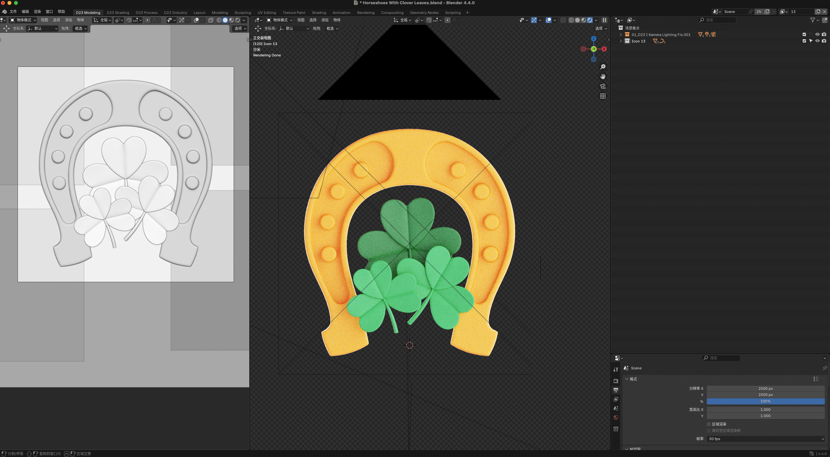This screenshot has height=457, width=830.
Task: Open the World properties tab
Action: (x=616, y=417)
